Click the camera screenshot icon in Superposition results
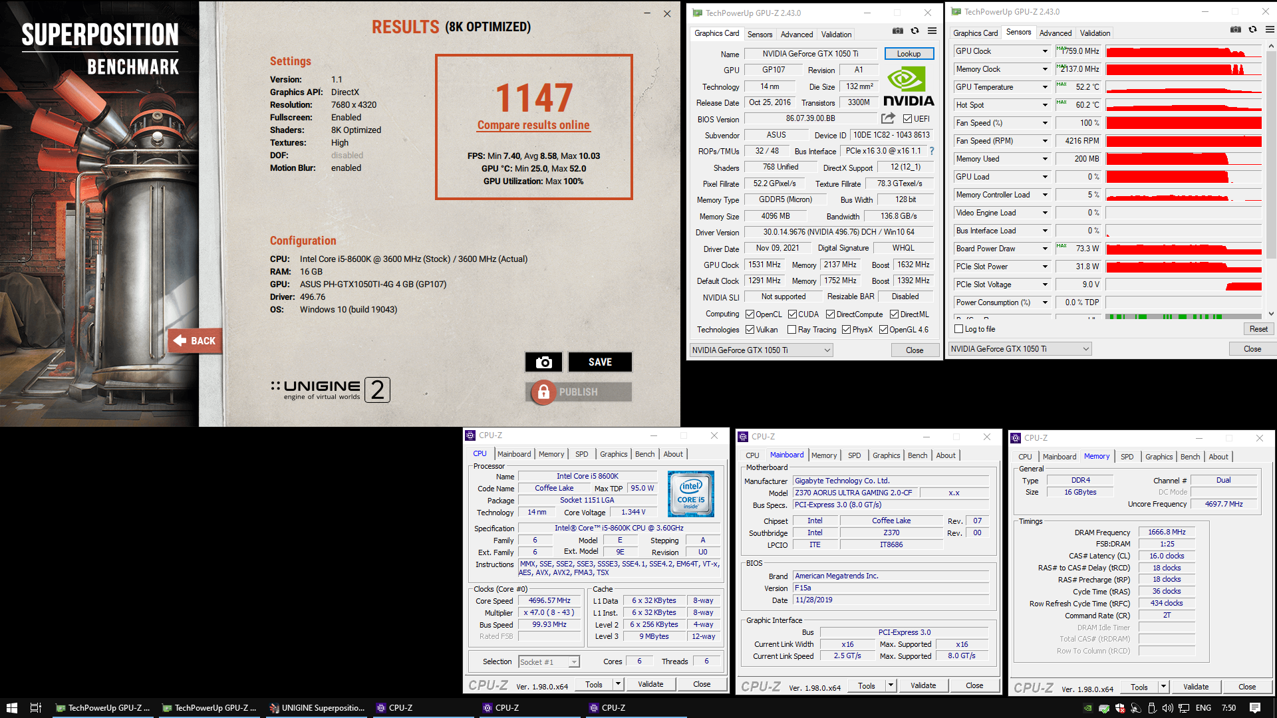 [x=543, y=362]
